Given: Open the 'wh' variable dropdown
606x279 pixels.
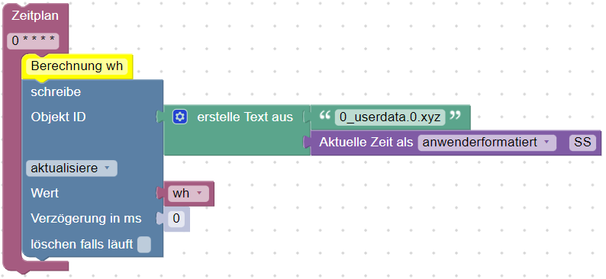Looking at the screenshot, I should pyautogui.click(x=188, y=193).
